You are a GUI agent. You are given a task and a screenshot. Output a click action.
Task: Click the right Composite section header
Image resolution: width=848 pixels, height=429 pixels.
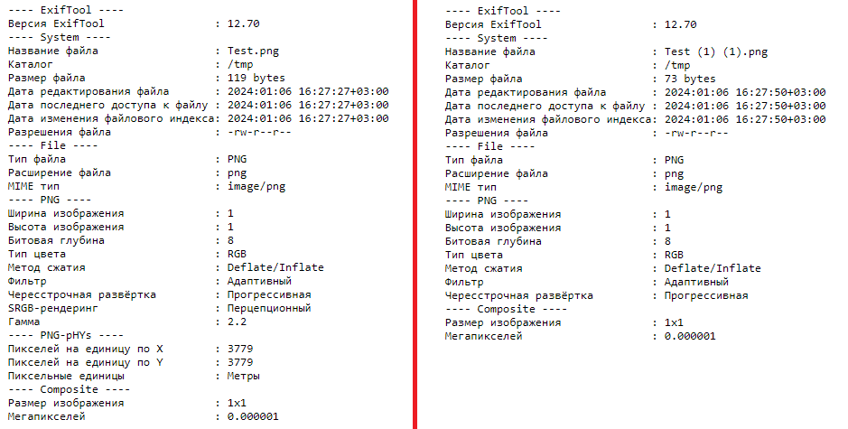(506, 310)
